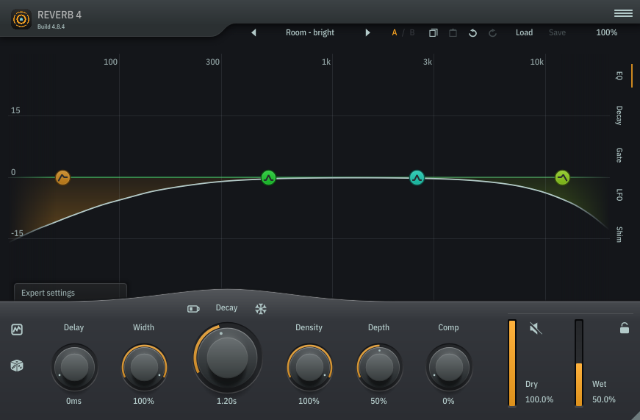The image size is (640, 420).
Task: Go to next preset with right arrow
Action: [367, 33]
